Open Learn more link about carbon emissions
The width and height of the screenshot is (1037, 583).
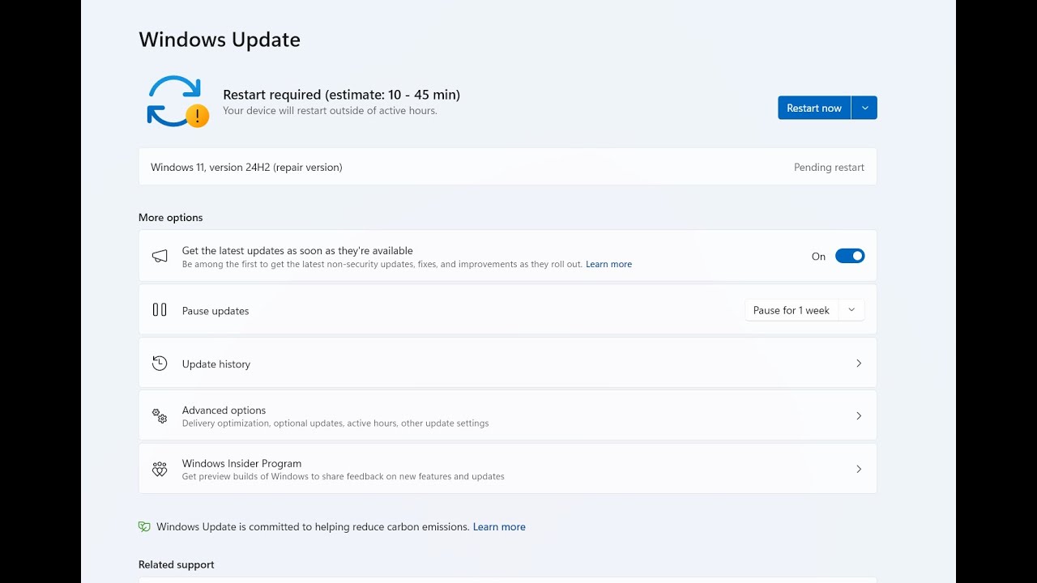pyautogui.click(x=499, y=526)
